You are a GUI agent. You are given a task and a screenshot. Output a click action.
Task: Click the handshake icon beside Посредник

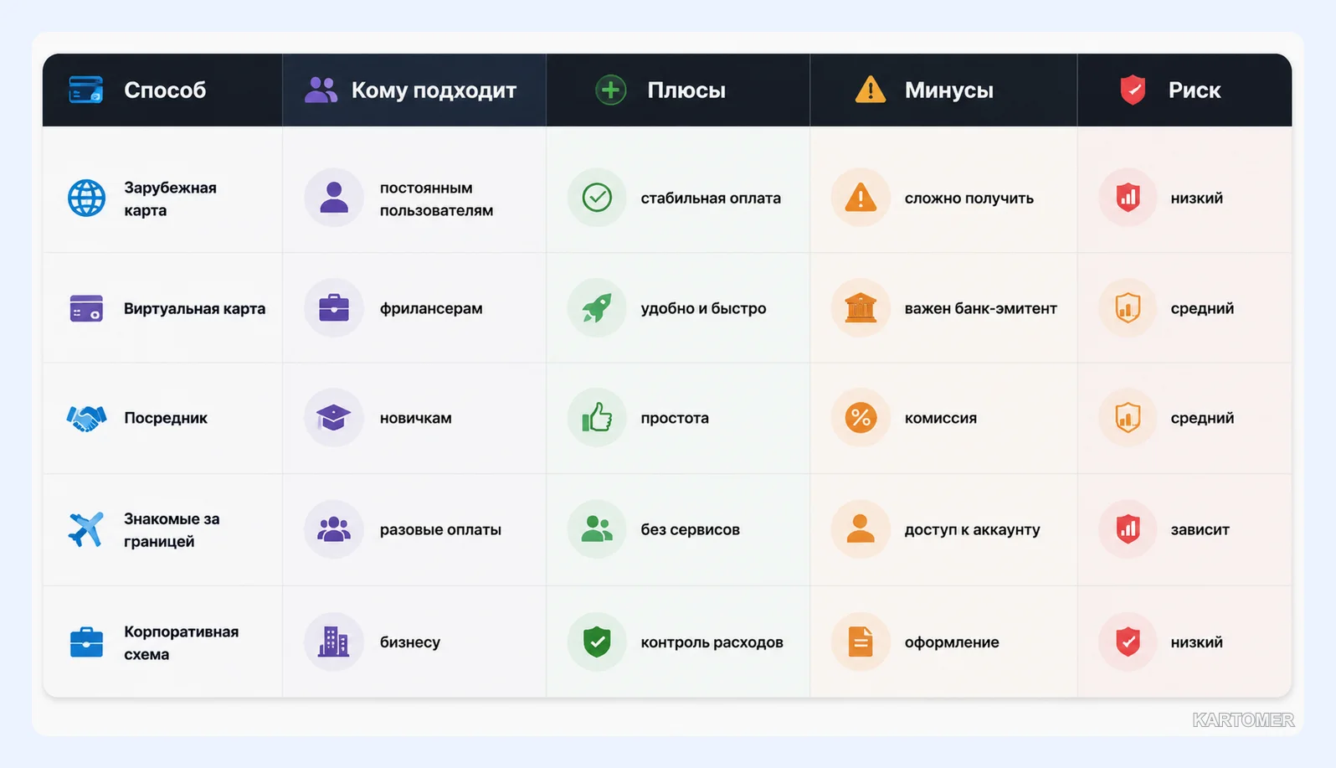click(x=86, y=418)
